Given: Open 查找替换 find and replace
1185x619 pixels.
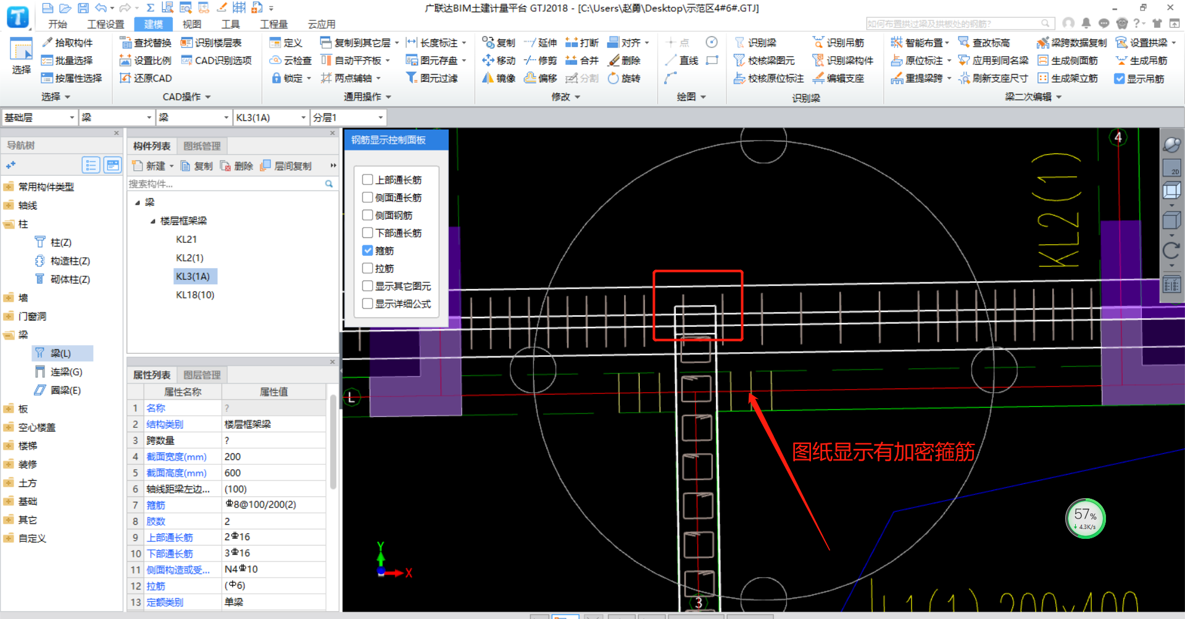Looking at the screenshot, I should [x=146, y=43].
